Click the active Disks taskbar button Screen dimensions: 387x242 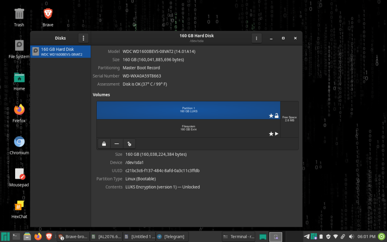point(276,237)
